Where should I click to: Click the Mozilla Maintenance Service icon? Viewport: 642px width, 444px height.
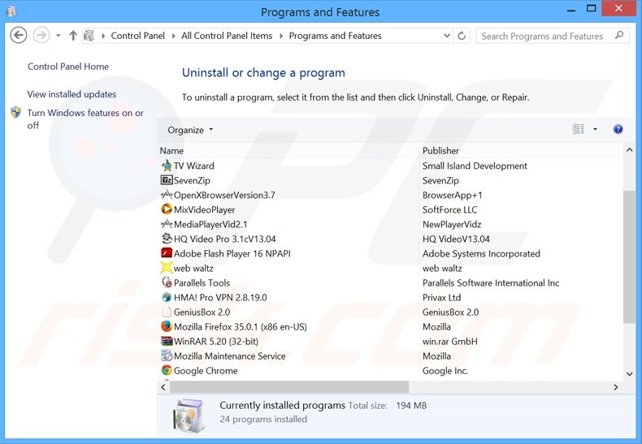pos(167,356)
